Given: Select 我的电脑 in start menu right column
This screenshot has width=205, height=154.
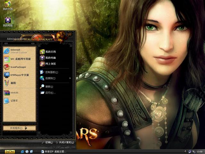Looking at the screenshot, I should pyautogui.click(x=50, y=58).
